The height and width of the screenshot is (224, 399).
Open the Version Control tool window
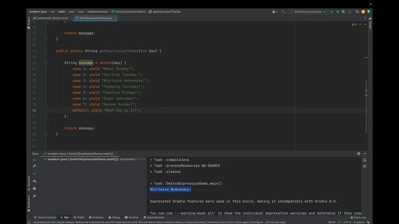click(x=45, y=217)
